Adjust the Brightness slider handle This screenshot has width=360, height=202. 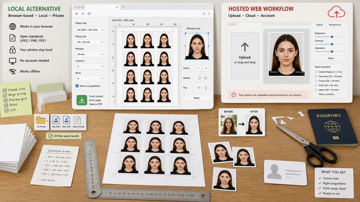[332, 37]
